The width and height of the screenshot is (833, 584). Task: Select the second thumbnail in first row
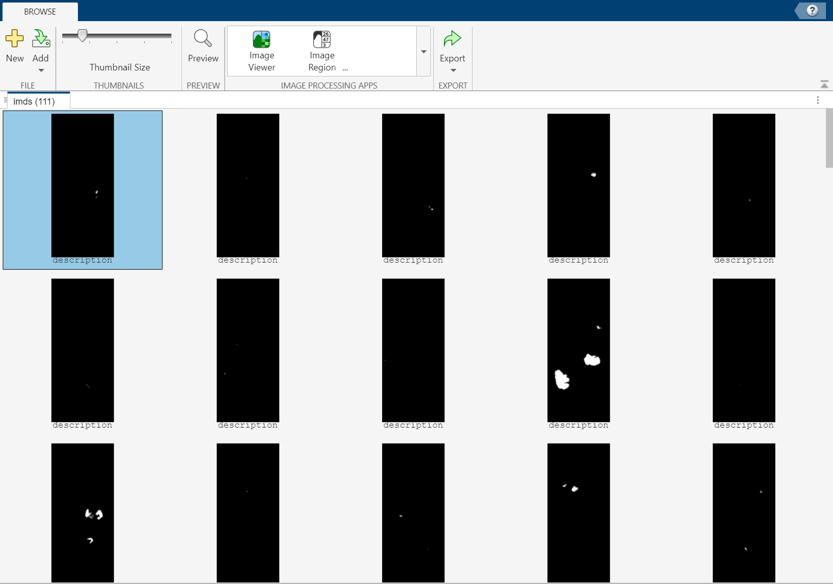pos(247,185)
